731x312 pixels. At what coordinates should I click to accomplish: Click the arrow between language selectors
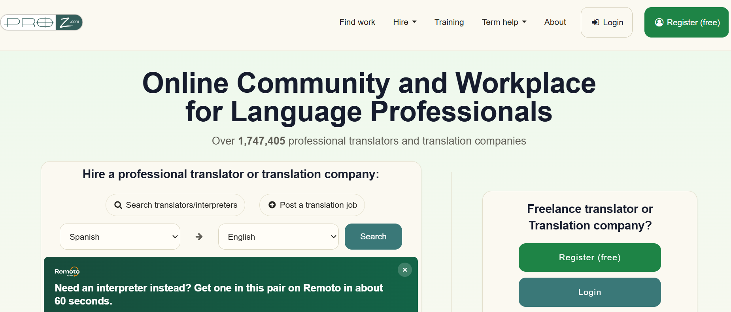(x=199, y=237)
